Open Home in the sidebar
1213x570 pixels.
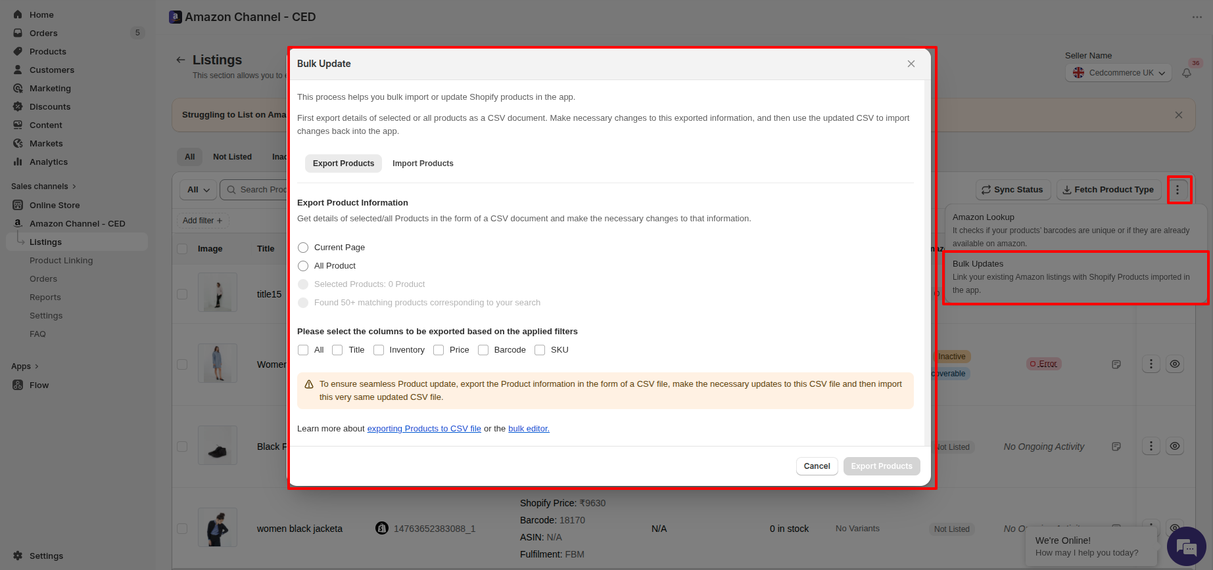coord(41,14)
